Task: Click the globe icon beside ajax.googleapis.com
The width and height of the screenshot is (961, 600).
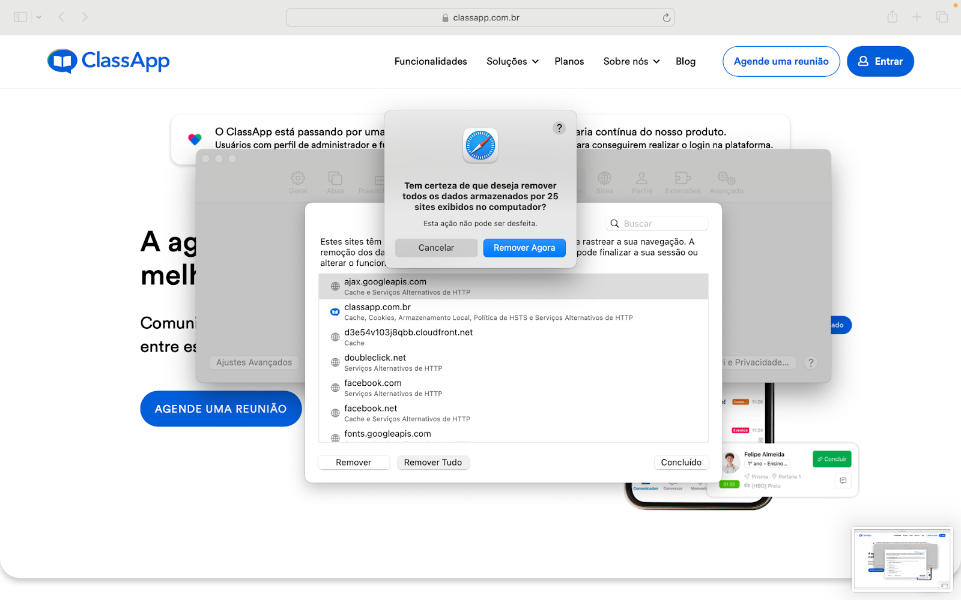Action: 335,287
